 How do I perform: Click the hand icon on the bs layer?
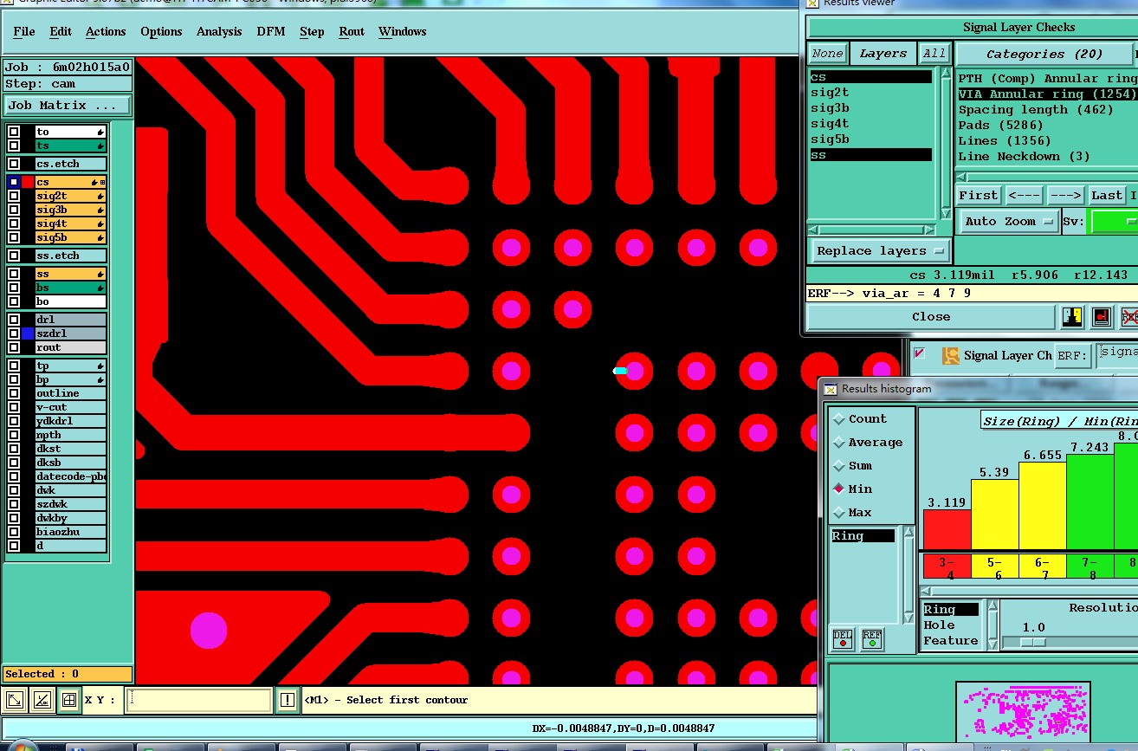pyautogui.click(x=100, y=288)
